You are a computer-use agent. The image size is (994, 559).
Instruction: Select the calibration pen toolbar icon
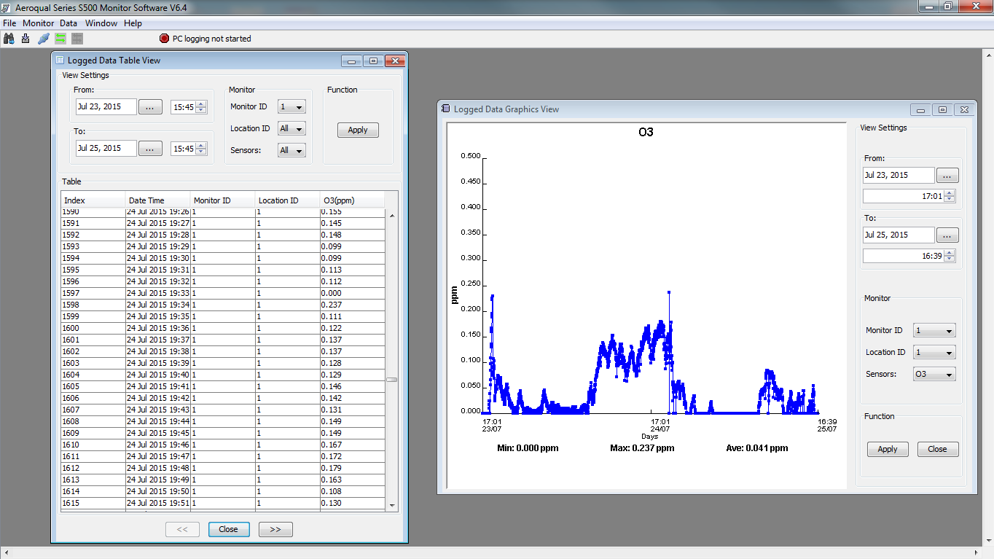pyautogui.click(x=43, y=39)
